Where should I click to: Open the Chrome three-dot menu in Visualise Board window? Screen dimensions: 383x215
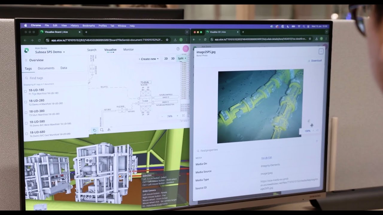coord(186,40)
